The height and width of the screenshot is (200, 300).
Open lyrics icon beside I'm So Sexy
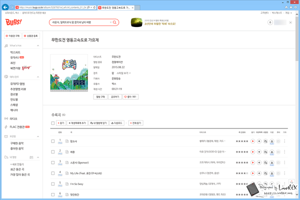click(x=67, y=184)
